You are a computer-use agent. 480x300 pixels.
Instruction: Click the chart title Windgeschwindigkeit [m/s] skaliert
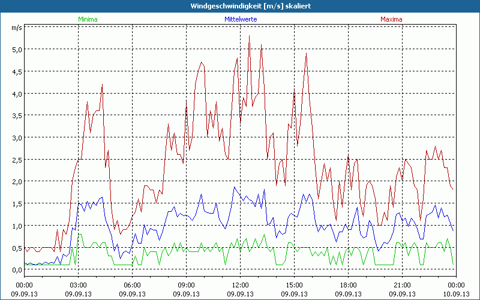[x=240, y=5]
